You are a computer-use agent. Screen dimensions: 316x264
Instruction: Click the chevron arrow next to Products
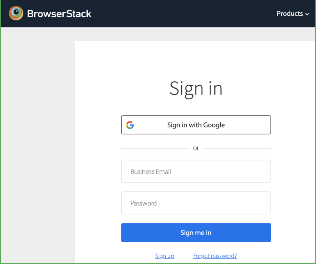pyautogui.click(x=307, y=14)
